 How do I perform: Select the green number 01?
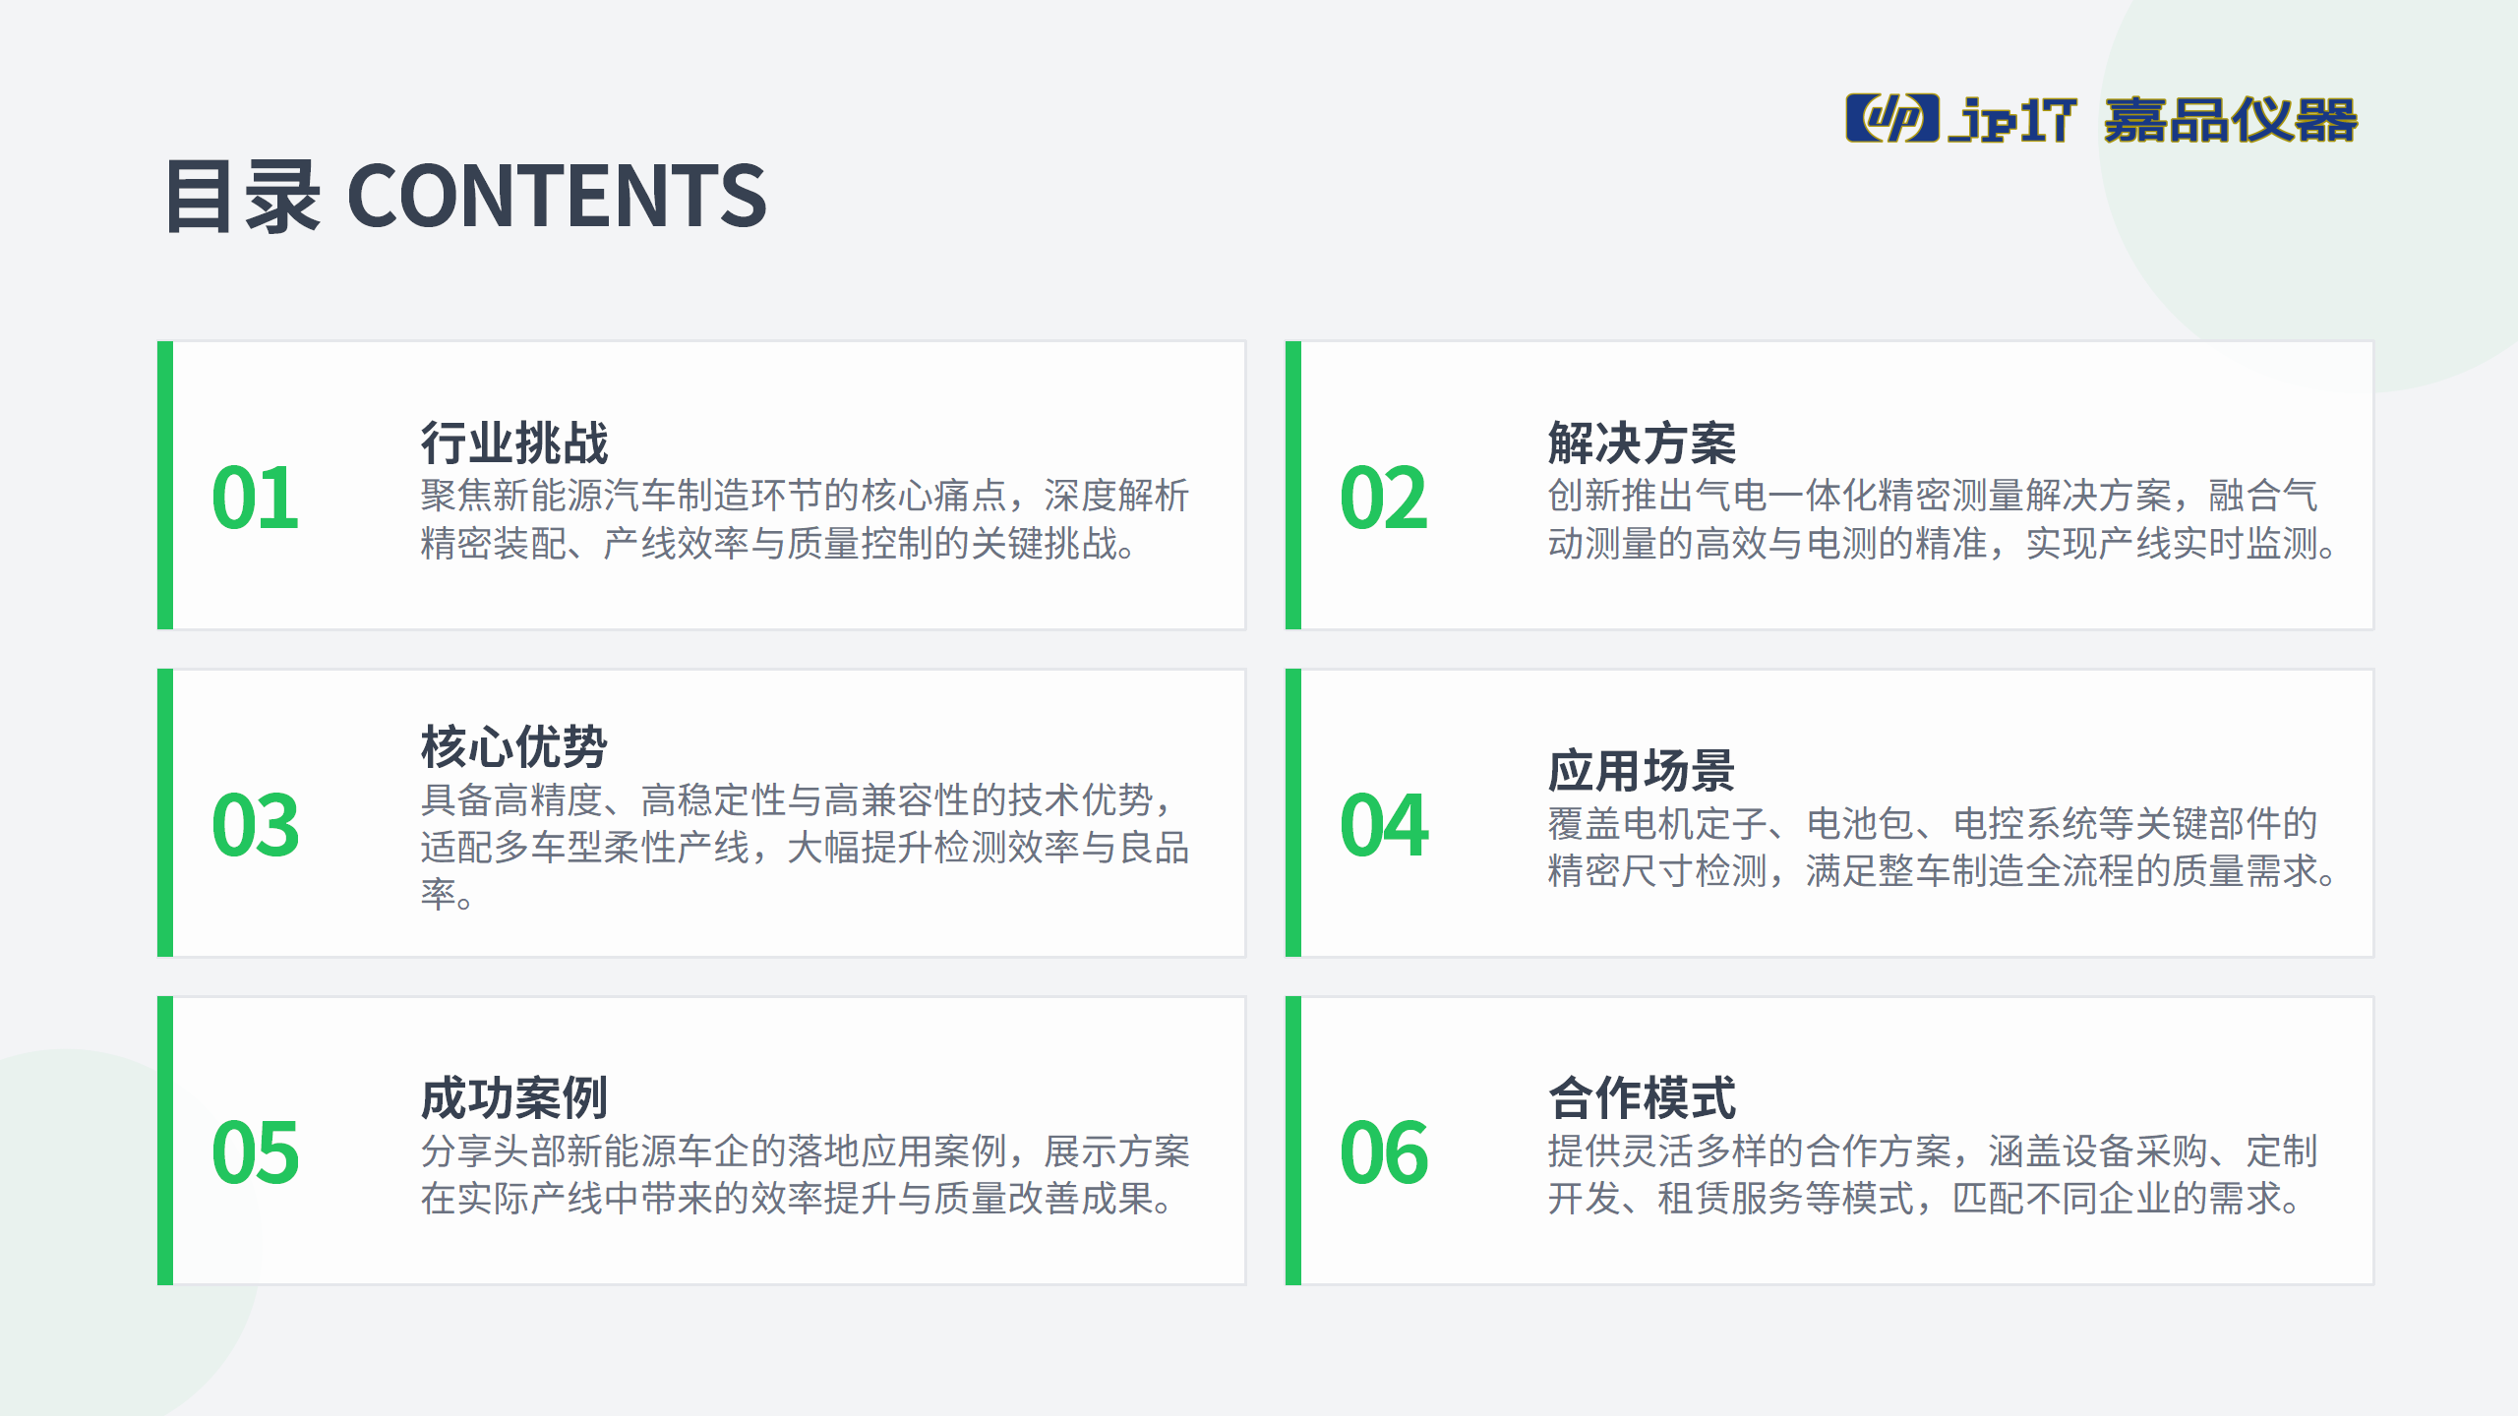255,499
